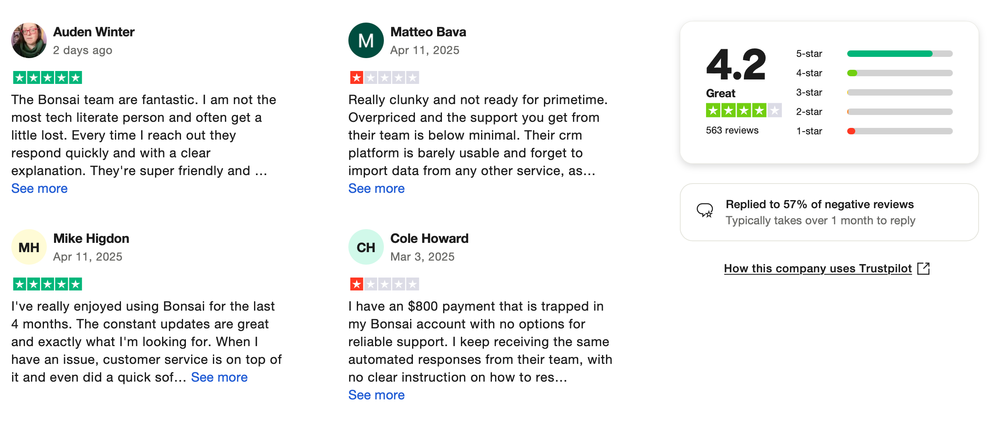Expand Mike Higdon's review with See more

click(x=219, y=377)
